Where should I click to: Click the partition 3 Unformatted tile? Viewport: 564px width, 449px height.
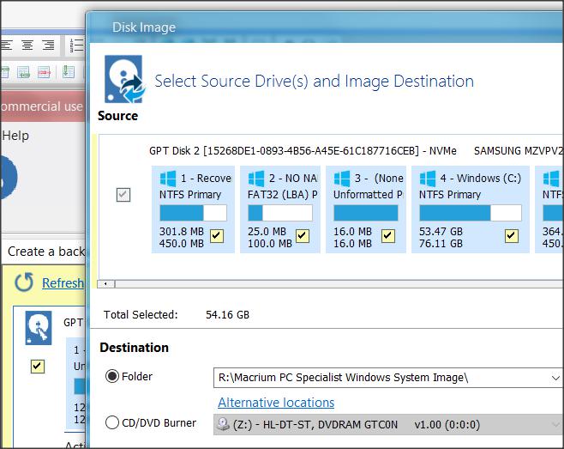tap(366, 209)
